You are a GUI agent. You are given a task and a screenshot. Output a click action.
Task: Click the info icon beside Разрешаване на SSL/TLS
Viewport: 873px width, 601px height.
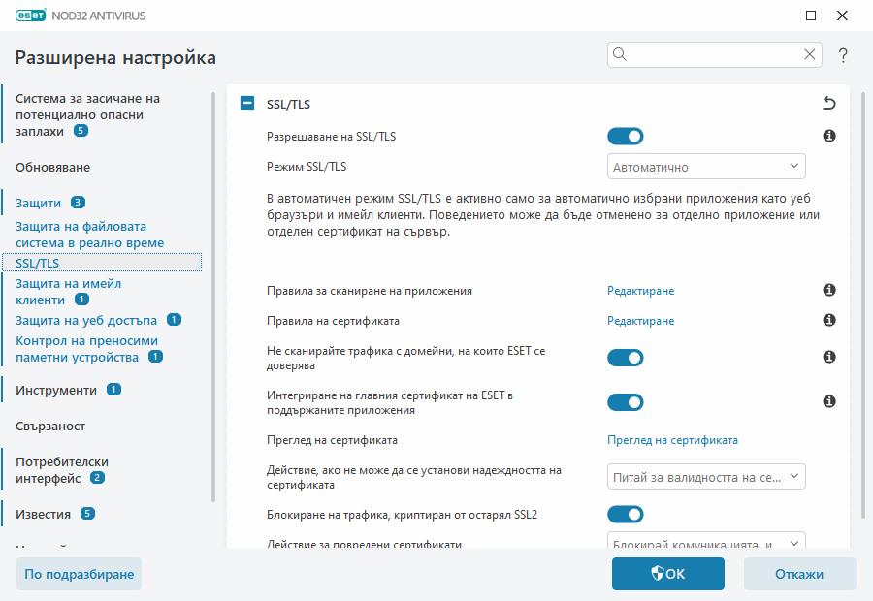point(829,136)
